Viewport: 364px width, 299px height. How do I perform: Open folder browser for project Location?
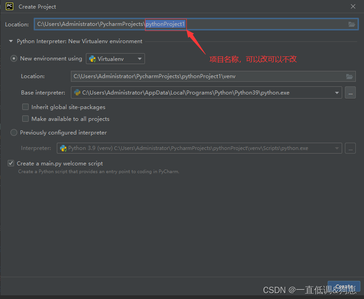click(351, 24)
